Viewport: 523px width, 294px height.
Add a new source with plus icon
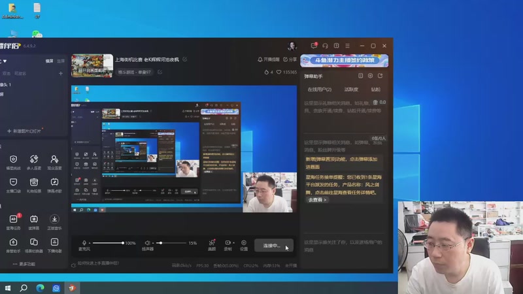point(61,73)
